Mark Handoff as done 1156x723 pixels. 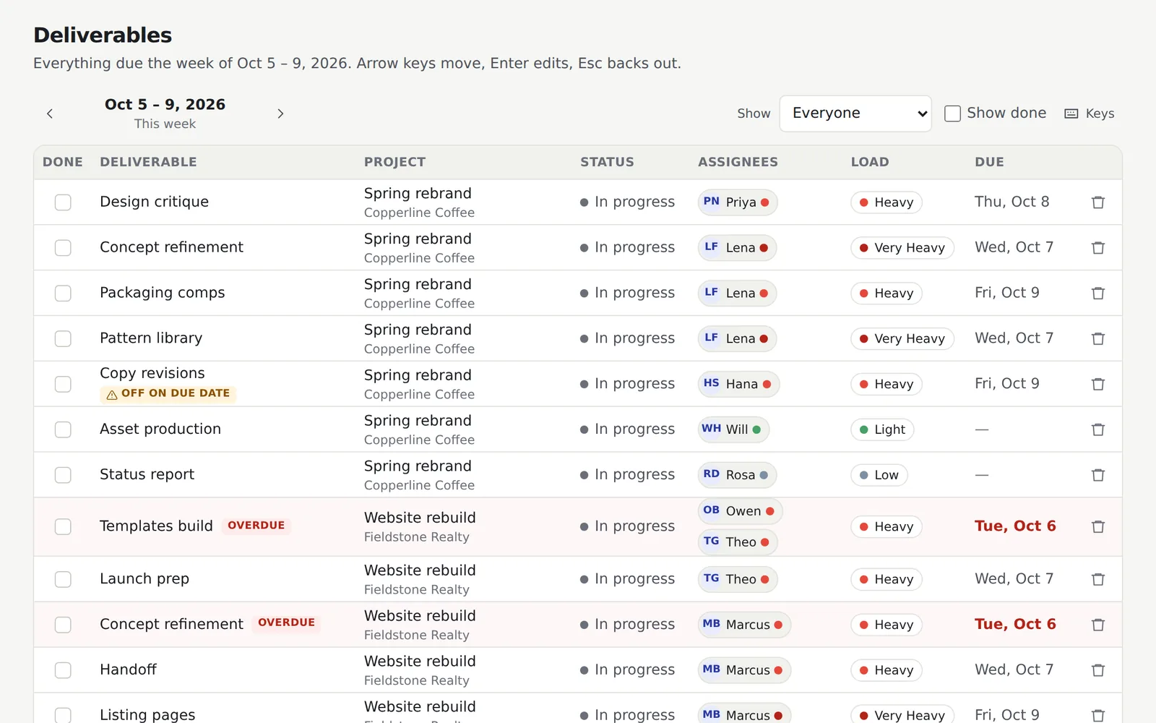tap(63, 671)
